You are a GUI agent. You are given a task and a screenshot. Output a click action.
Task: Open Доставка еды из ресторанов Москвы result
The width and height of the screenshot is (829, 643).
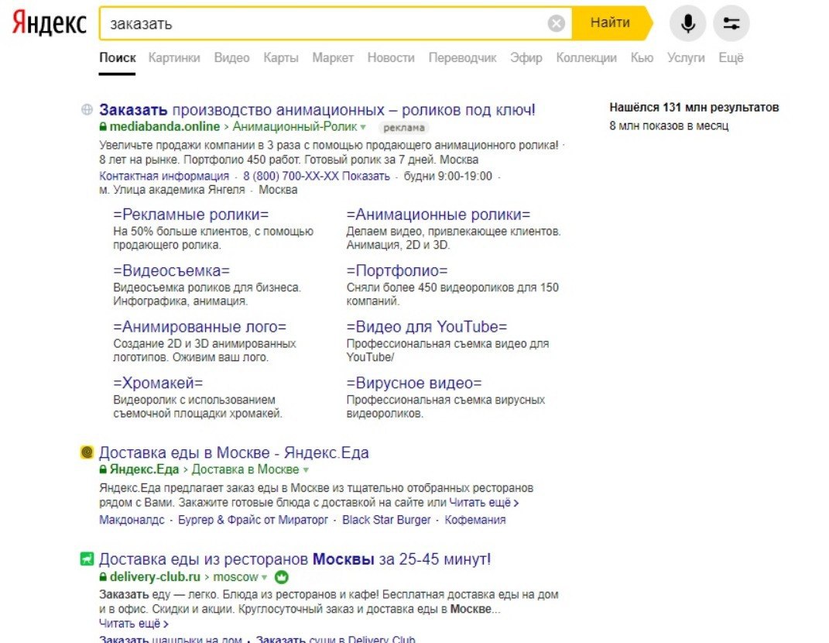coord(295,559)
